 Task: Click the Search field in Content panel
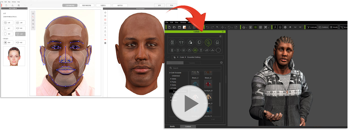pyautogui.click(x=195, y=68)
